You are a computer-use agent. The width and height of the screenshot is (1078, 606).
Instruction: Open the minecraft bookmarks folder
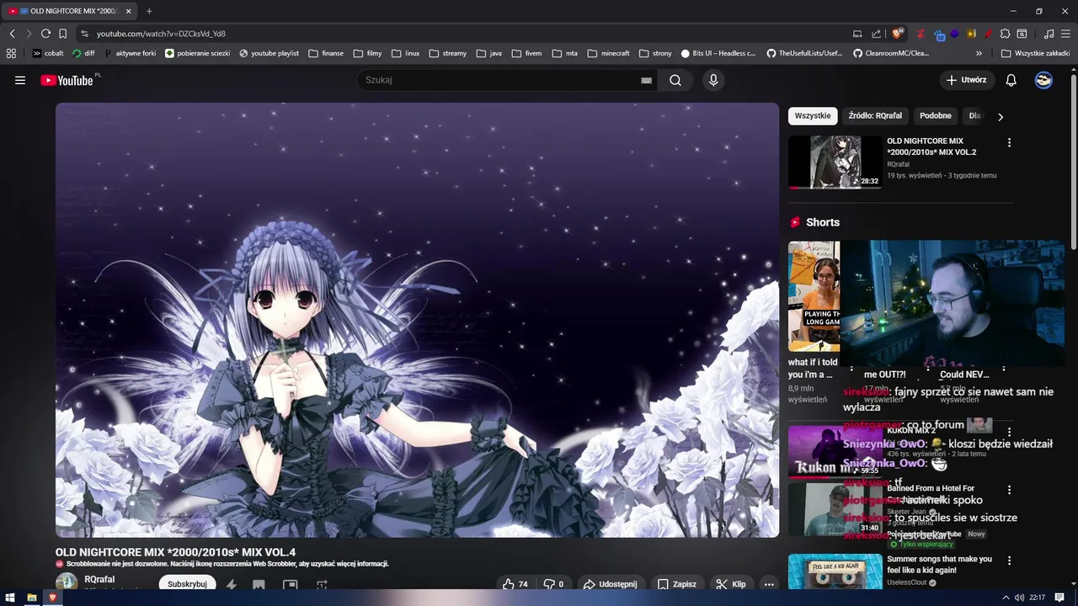click(608, 53)
